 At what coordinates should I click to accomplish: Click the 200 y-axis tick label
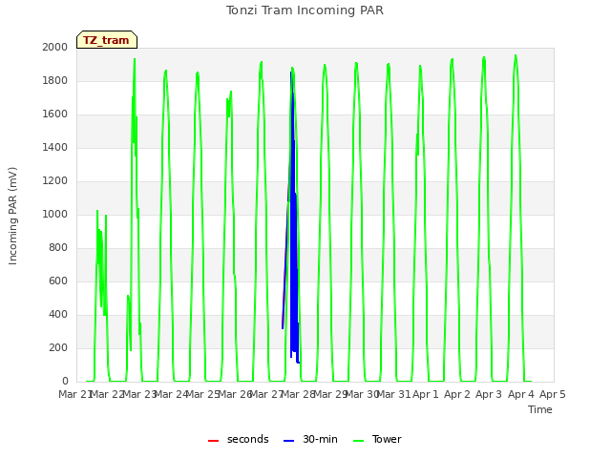coord(58,347)
